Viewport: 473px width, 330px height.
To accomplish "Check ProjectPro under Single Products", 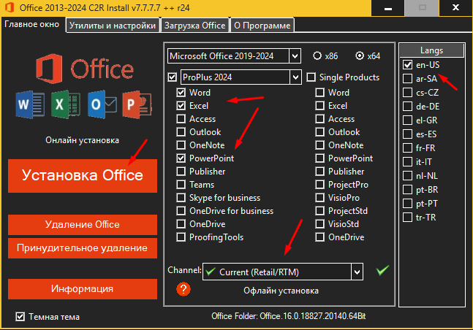I will [x=319, y=185].
